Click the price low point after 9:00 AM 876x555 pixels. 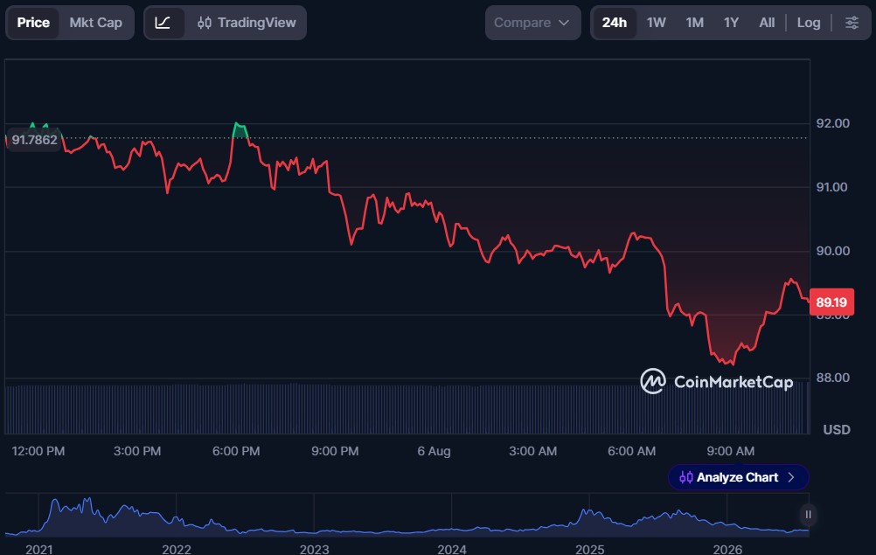point(732,363)
